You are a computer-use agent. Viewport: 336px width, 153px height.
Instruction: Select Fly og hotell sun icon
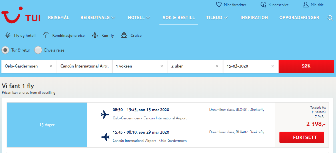point(8,35)
